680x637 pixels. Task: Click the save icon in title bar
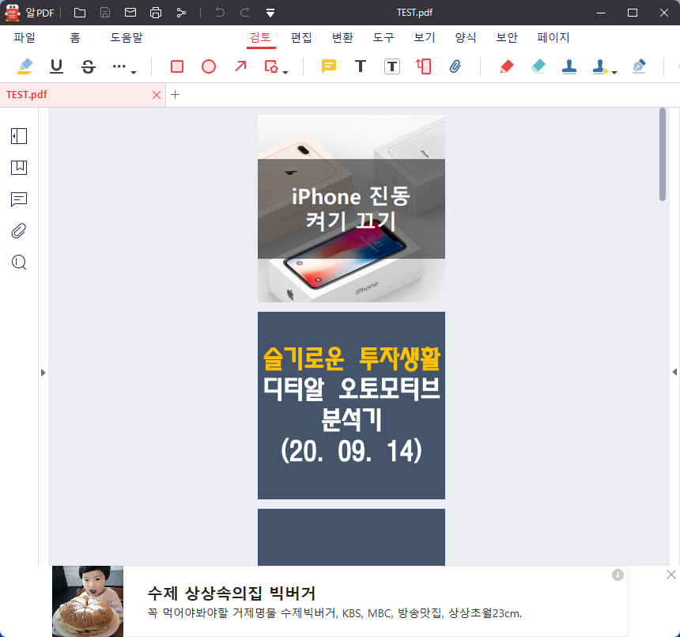(x=105, y=13)
